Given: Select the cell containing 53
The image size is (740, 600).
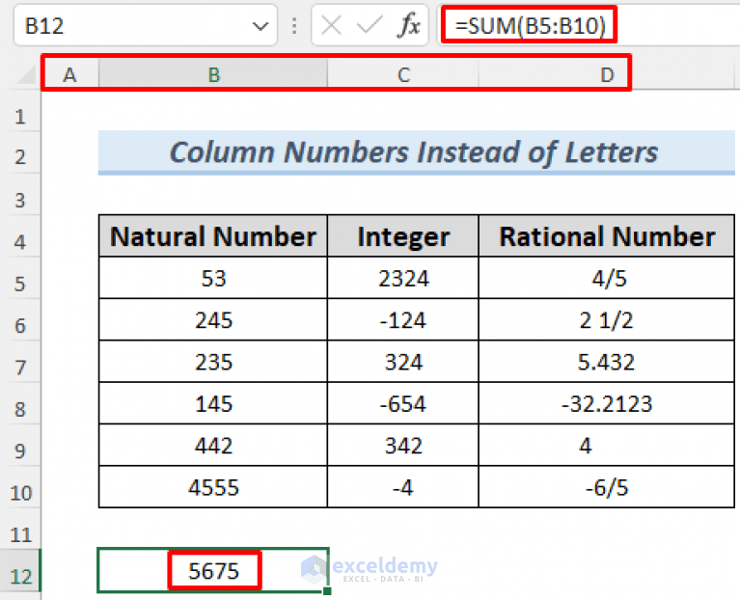Looking at the screenshot, I should point(213,278).
